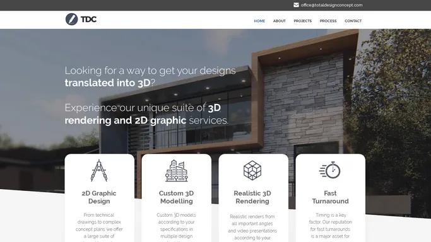Click the office@totaldesignconcept.com email link

(331, 5)
